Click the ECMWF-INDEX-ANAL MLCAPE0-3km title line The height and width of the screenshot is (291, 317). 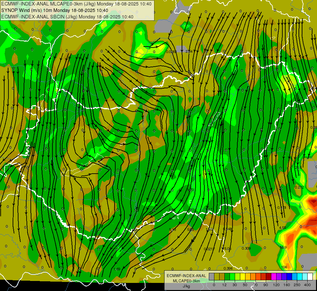[76, 4]
